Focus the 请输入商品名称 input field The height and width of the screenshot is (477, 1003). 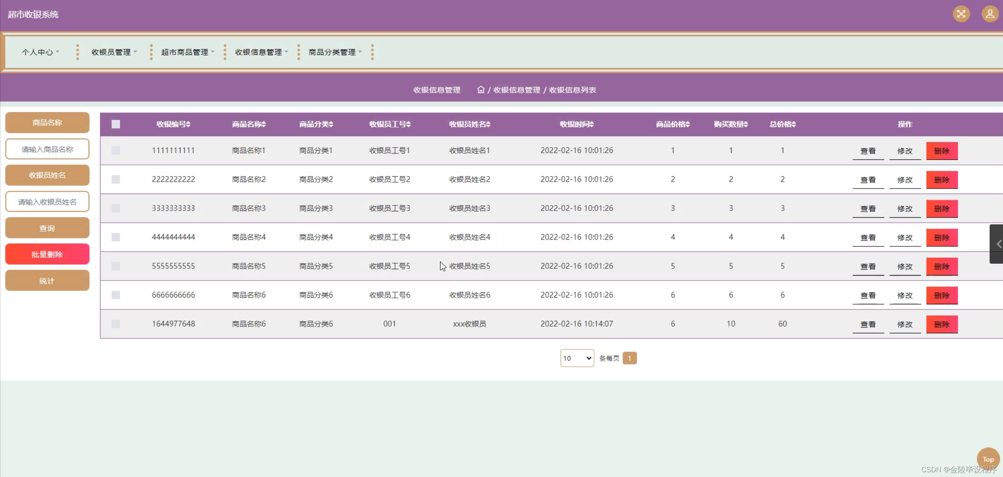pyautogui.click(x=47, y=149)
